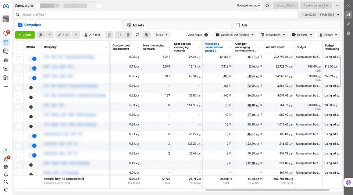The height and width of the screenshot is (195, 353).
Task: Open the edit pencil icon on right rail
Action: tap(348, 24)
